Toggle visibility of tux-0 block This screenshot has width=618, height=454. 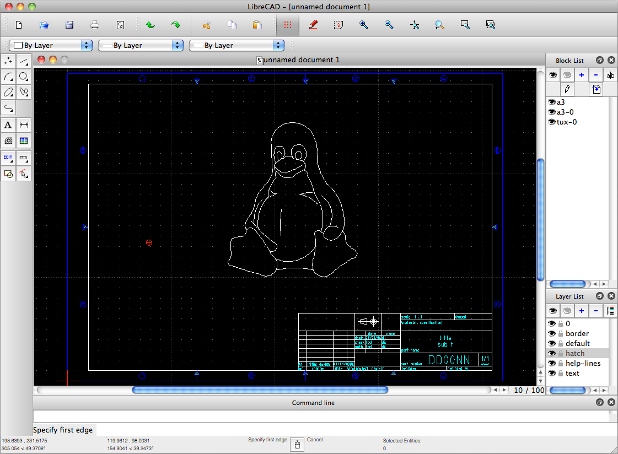tap(551, 122)
